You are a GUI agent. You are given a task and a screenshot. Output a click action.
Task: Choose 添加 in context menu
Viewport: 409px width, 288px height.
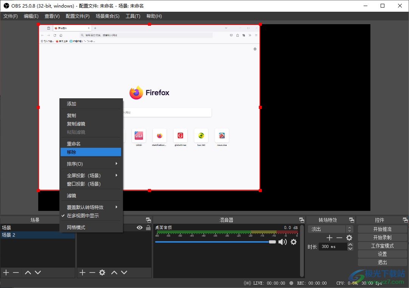click(x=90, y=104)
